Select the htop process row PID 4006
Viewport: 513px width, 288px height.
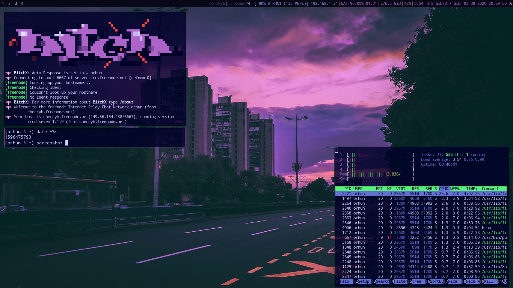coord(421,228)
